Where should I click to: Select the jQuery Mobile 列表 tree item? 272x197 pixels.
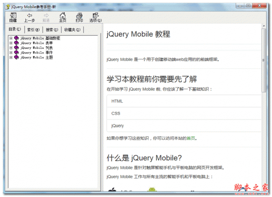(36, 48)
